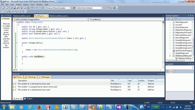
Task: Open the LoadItems() member dropdown
Action: tap(163, 20)
